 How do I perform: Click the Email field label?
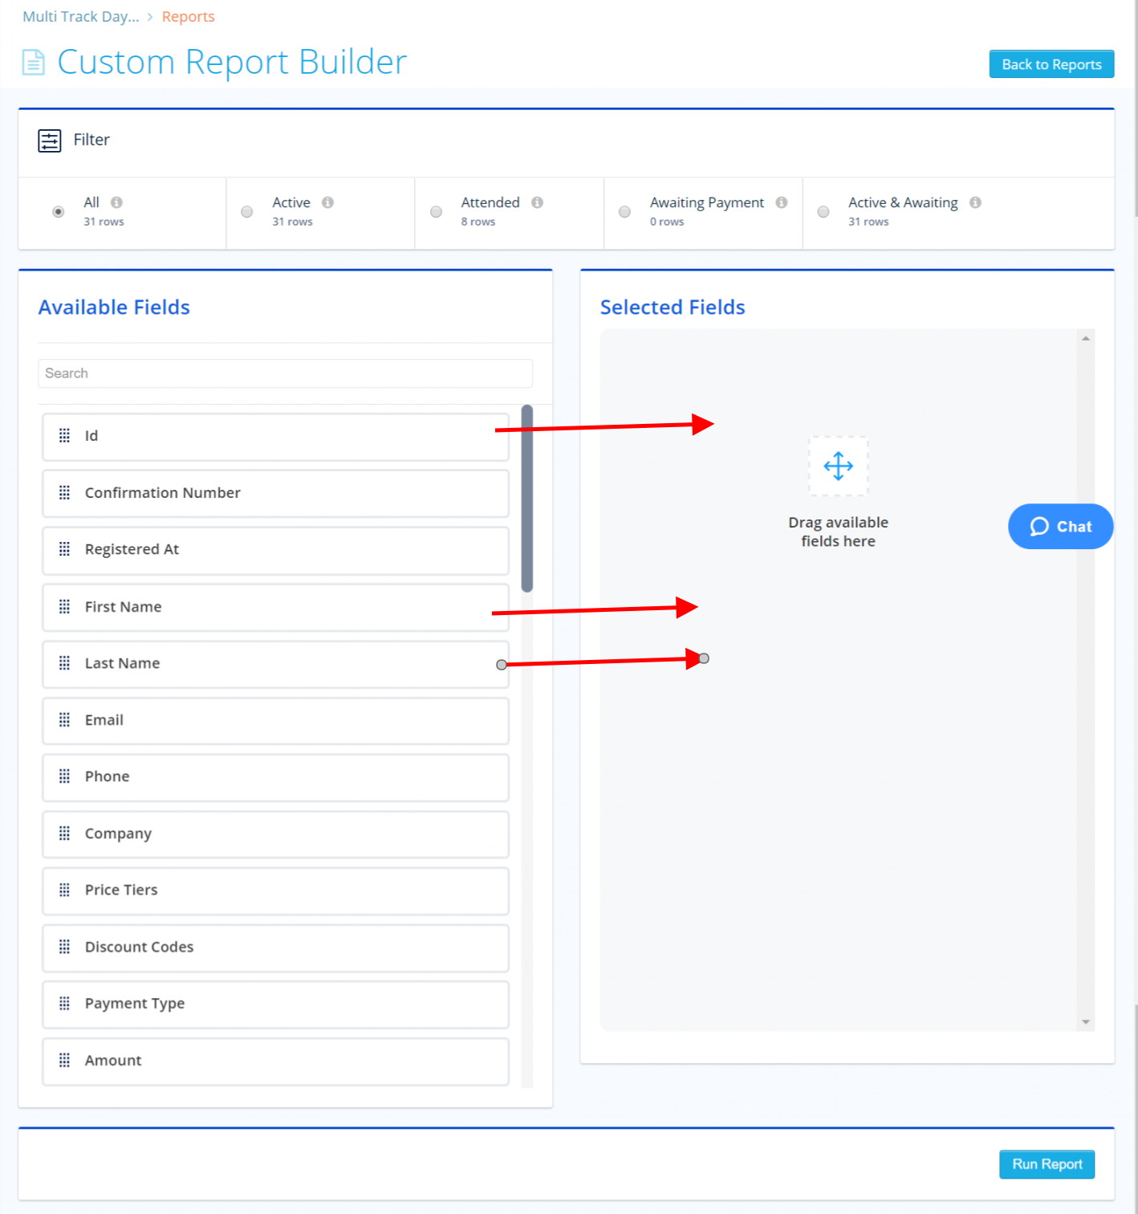tap(104, 720)
